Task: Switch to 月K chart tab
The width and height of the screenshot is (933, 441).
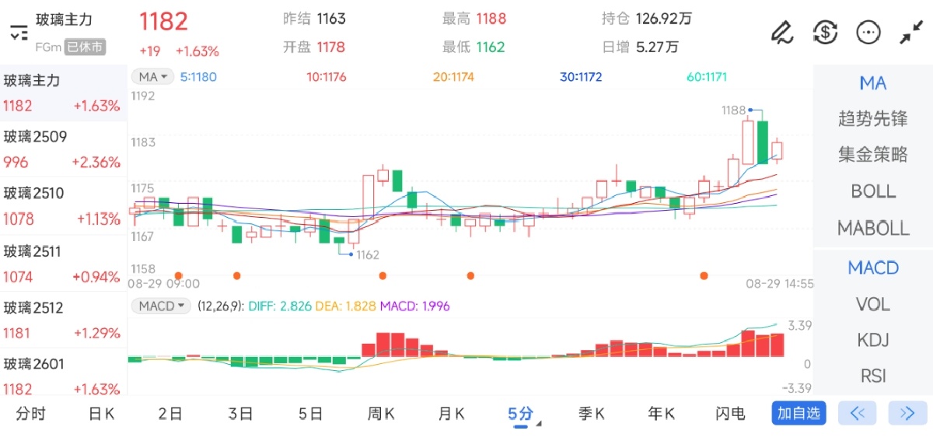Action: pos(451,413)
